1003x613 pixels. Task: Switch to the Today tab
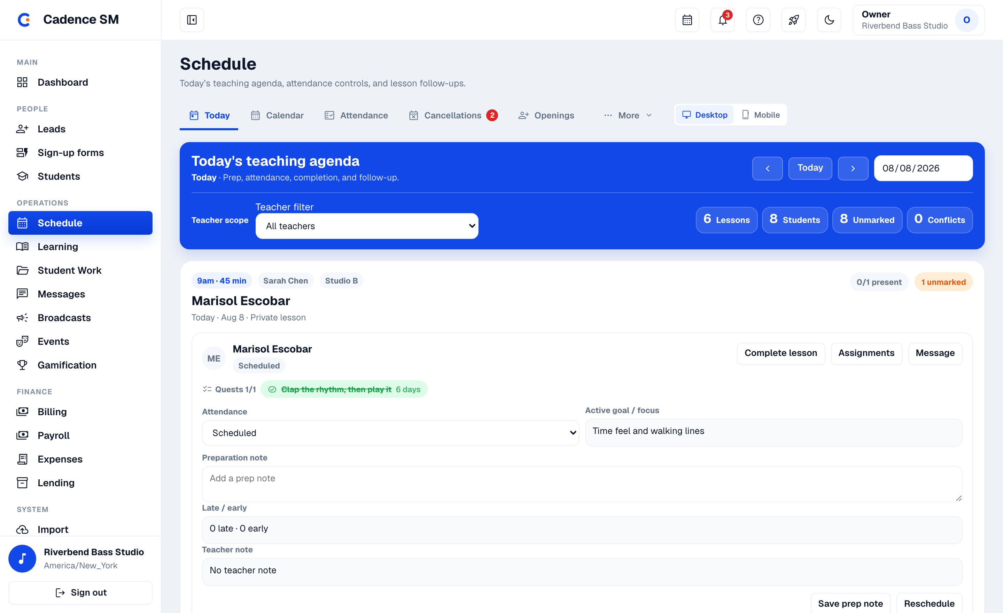(209, 115)
